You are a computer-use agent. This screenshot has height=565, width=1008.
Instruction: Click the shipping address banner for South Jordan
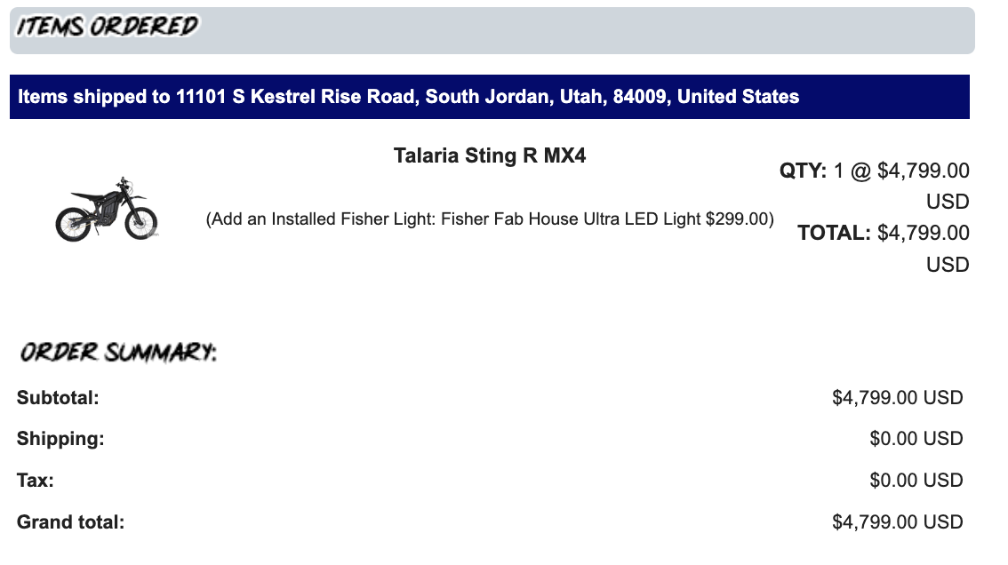tap(409, 97)
